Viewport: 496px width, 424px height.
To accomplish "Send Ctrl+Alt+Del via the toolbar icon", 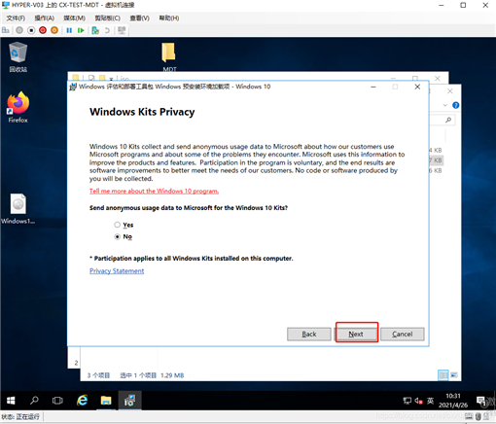I will point(6,30).
